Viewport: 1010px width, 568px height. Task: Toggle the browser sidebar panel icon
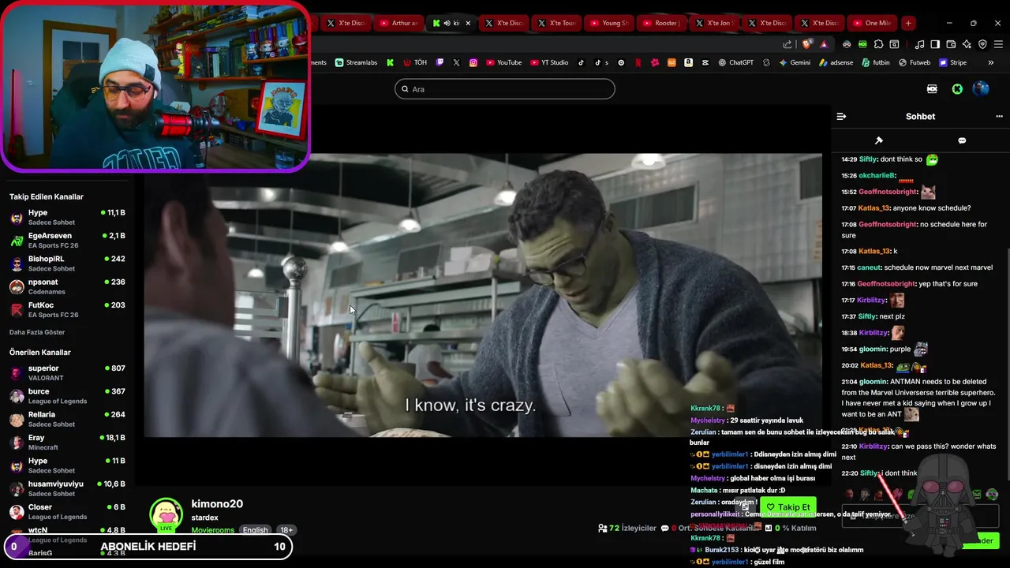[x=935, y=44]
